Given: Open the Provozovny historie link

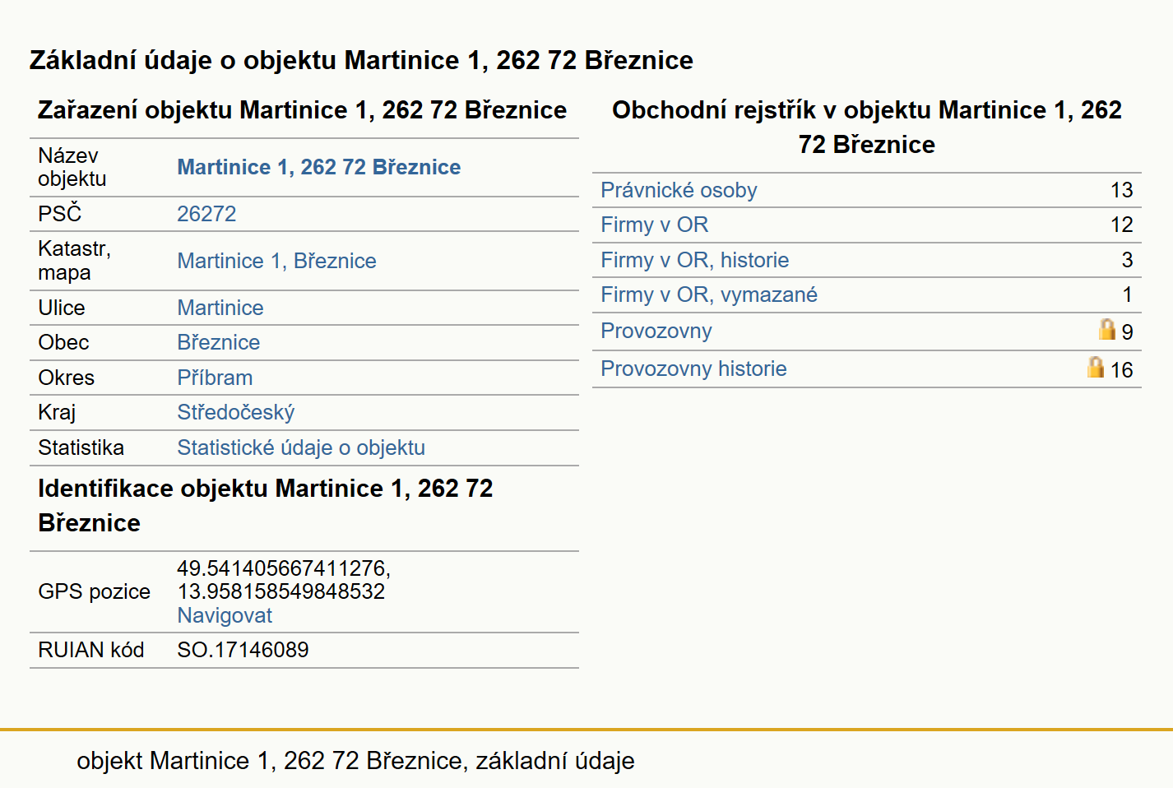Looking at the screenshot, I should [x=693, y=369].
